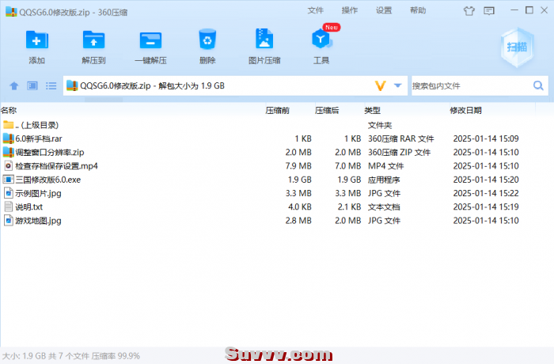Open the 文件 menu

[315, 10]
